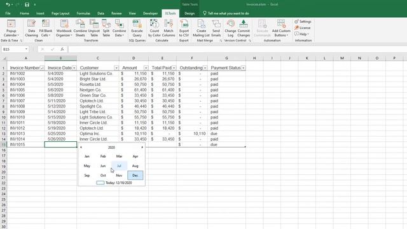Open the Combine Data tool

click(x=119, y=28)
